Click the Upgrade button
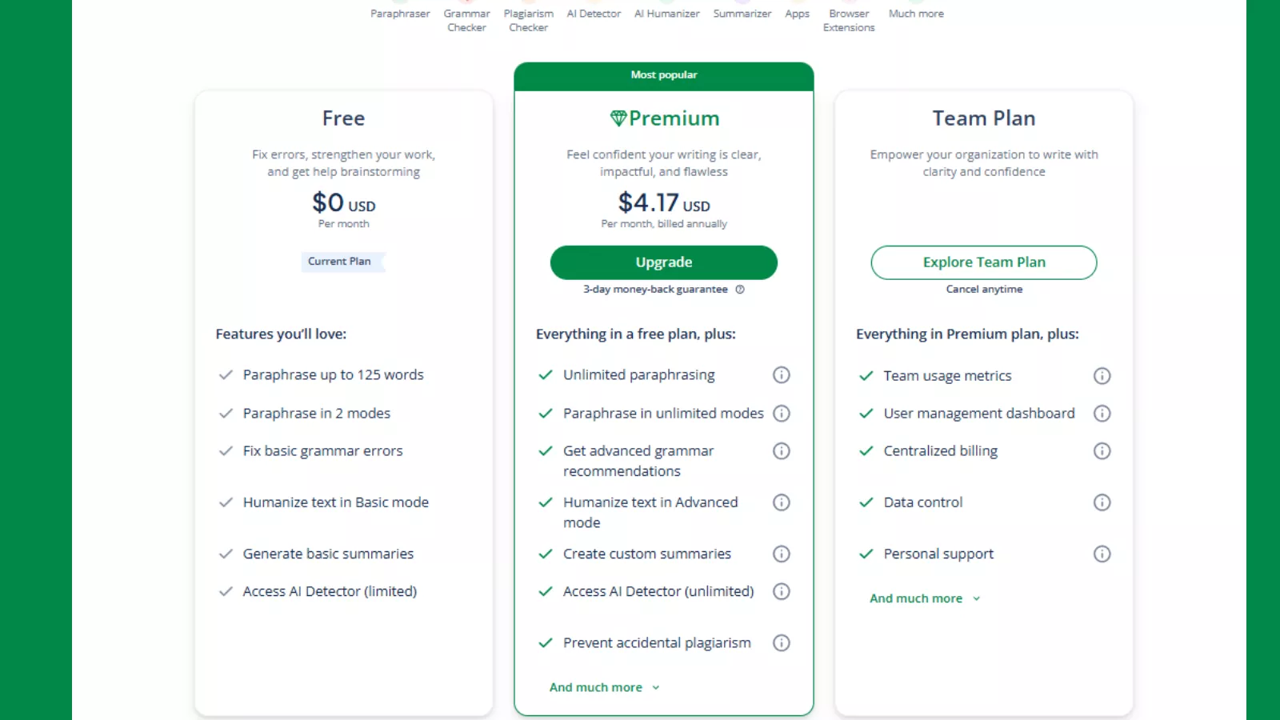This screenshot has height=720, width=1280. click(x=663, y=262)
